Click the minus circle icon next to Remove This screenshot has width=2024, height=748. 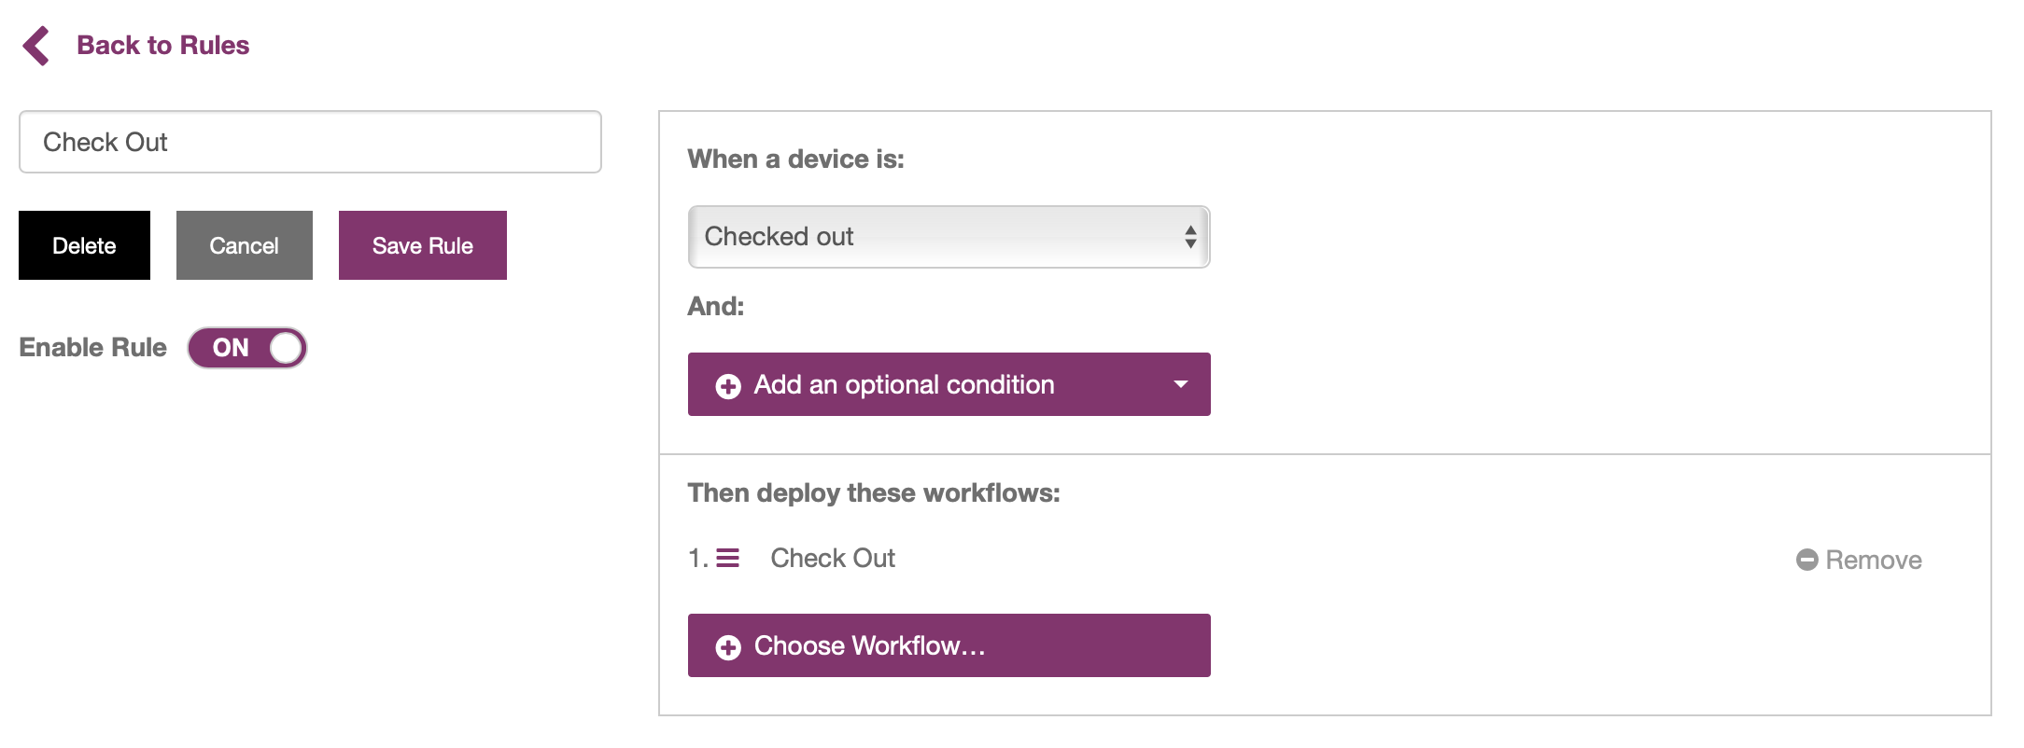(x=1807, y=560)
